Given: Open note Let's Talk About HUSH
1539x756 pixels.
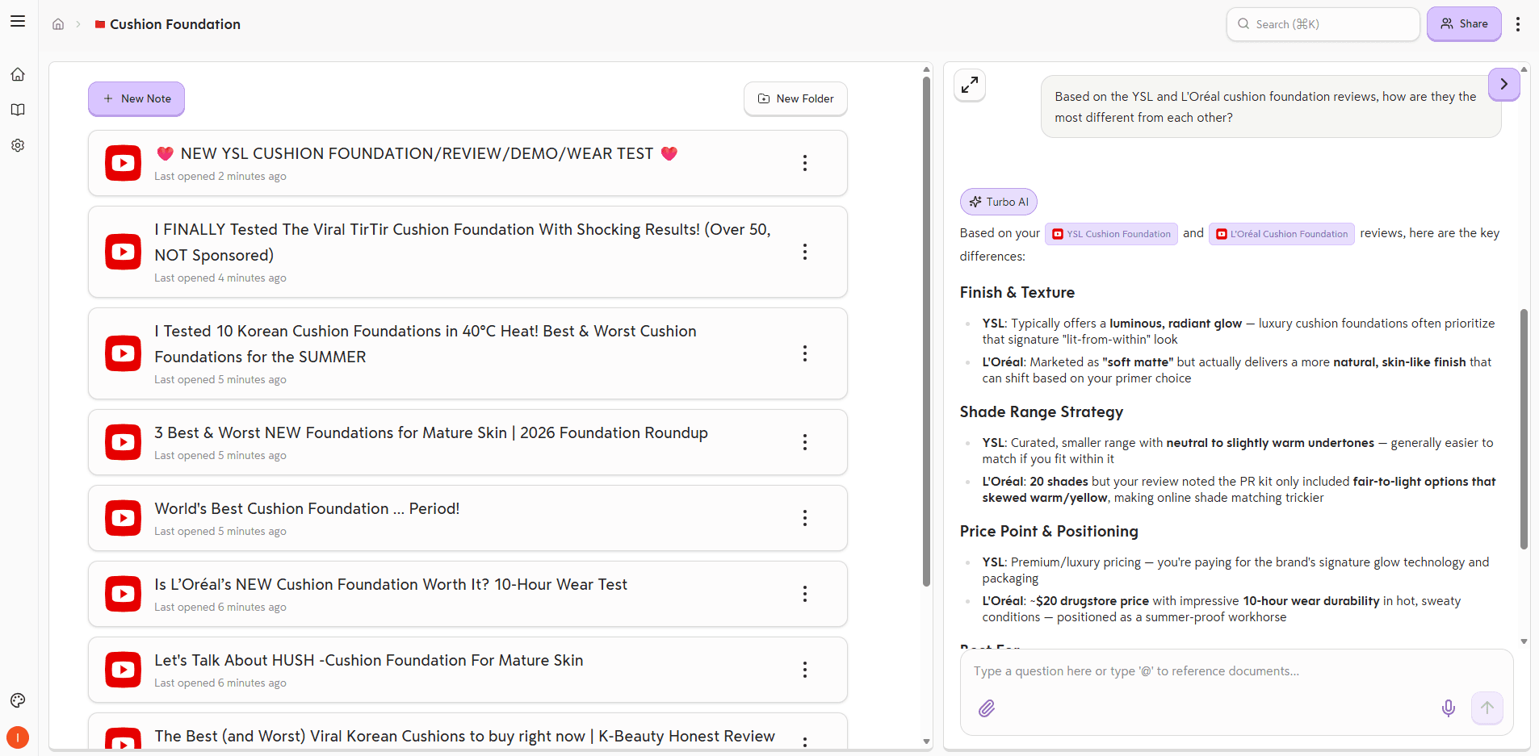Looking at the screenshot, I should pos(468,670).
